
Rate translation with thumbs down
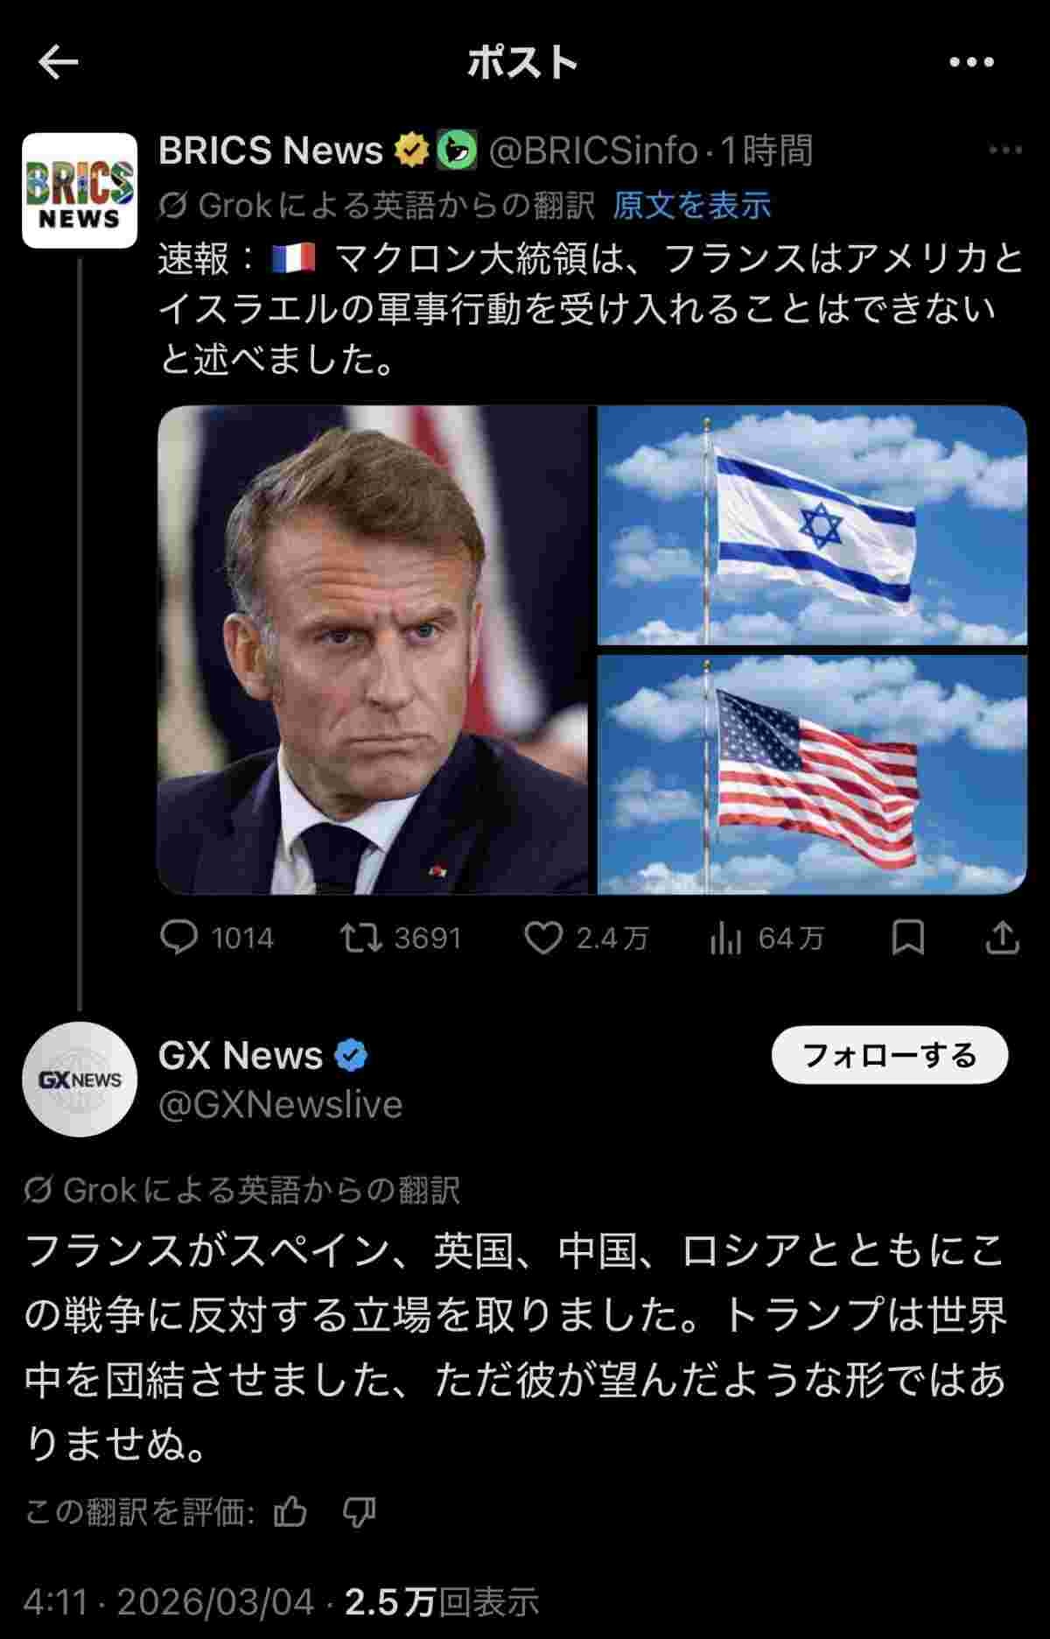[359, 1511]
